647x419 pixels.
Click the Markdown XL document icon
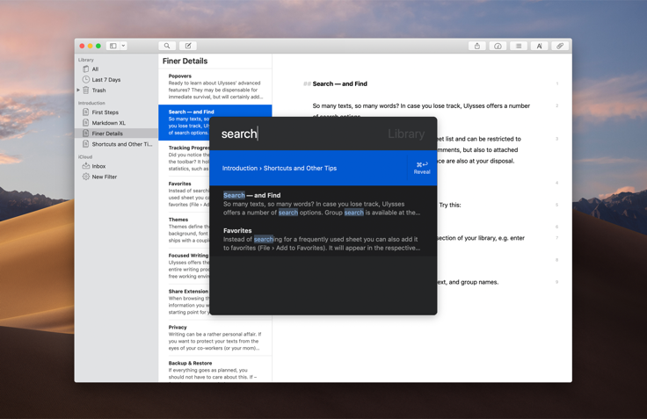coord(86,122)
